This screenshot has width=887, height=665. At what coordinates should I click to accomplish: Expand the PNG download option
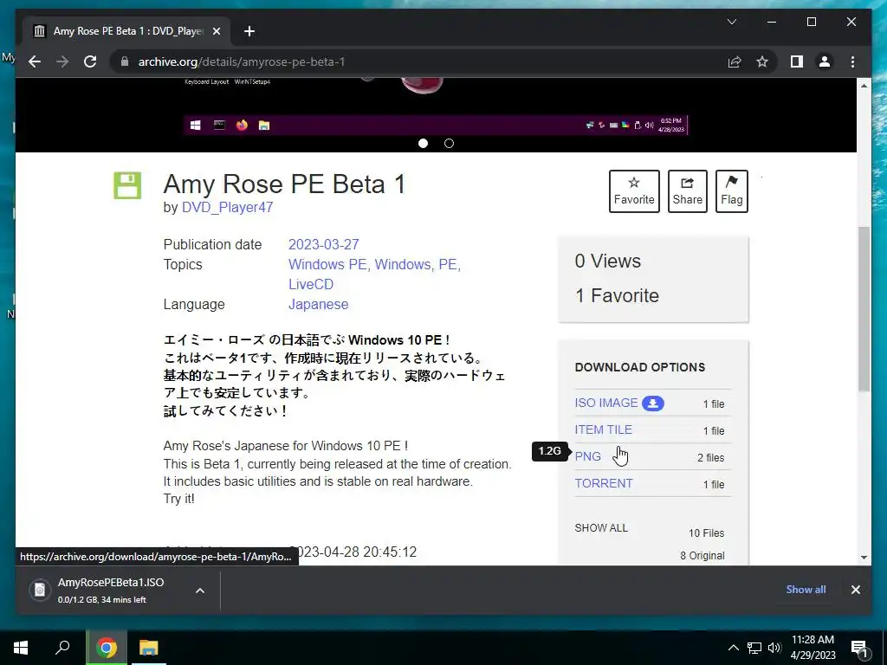588,456
